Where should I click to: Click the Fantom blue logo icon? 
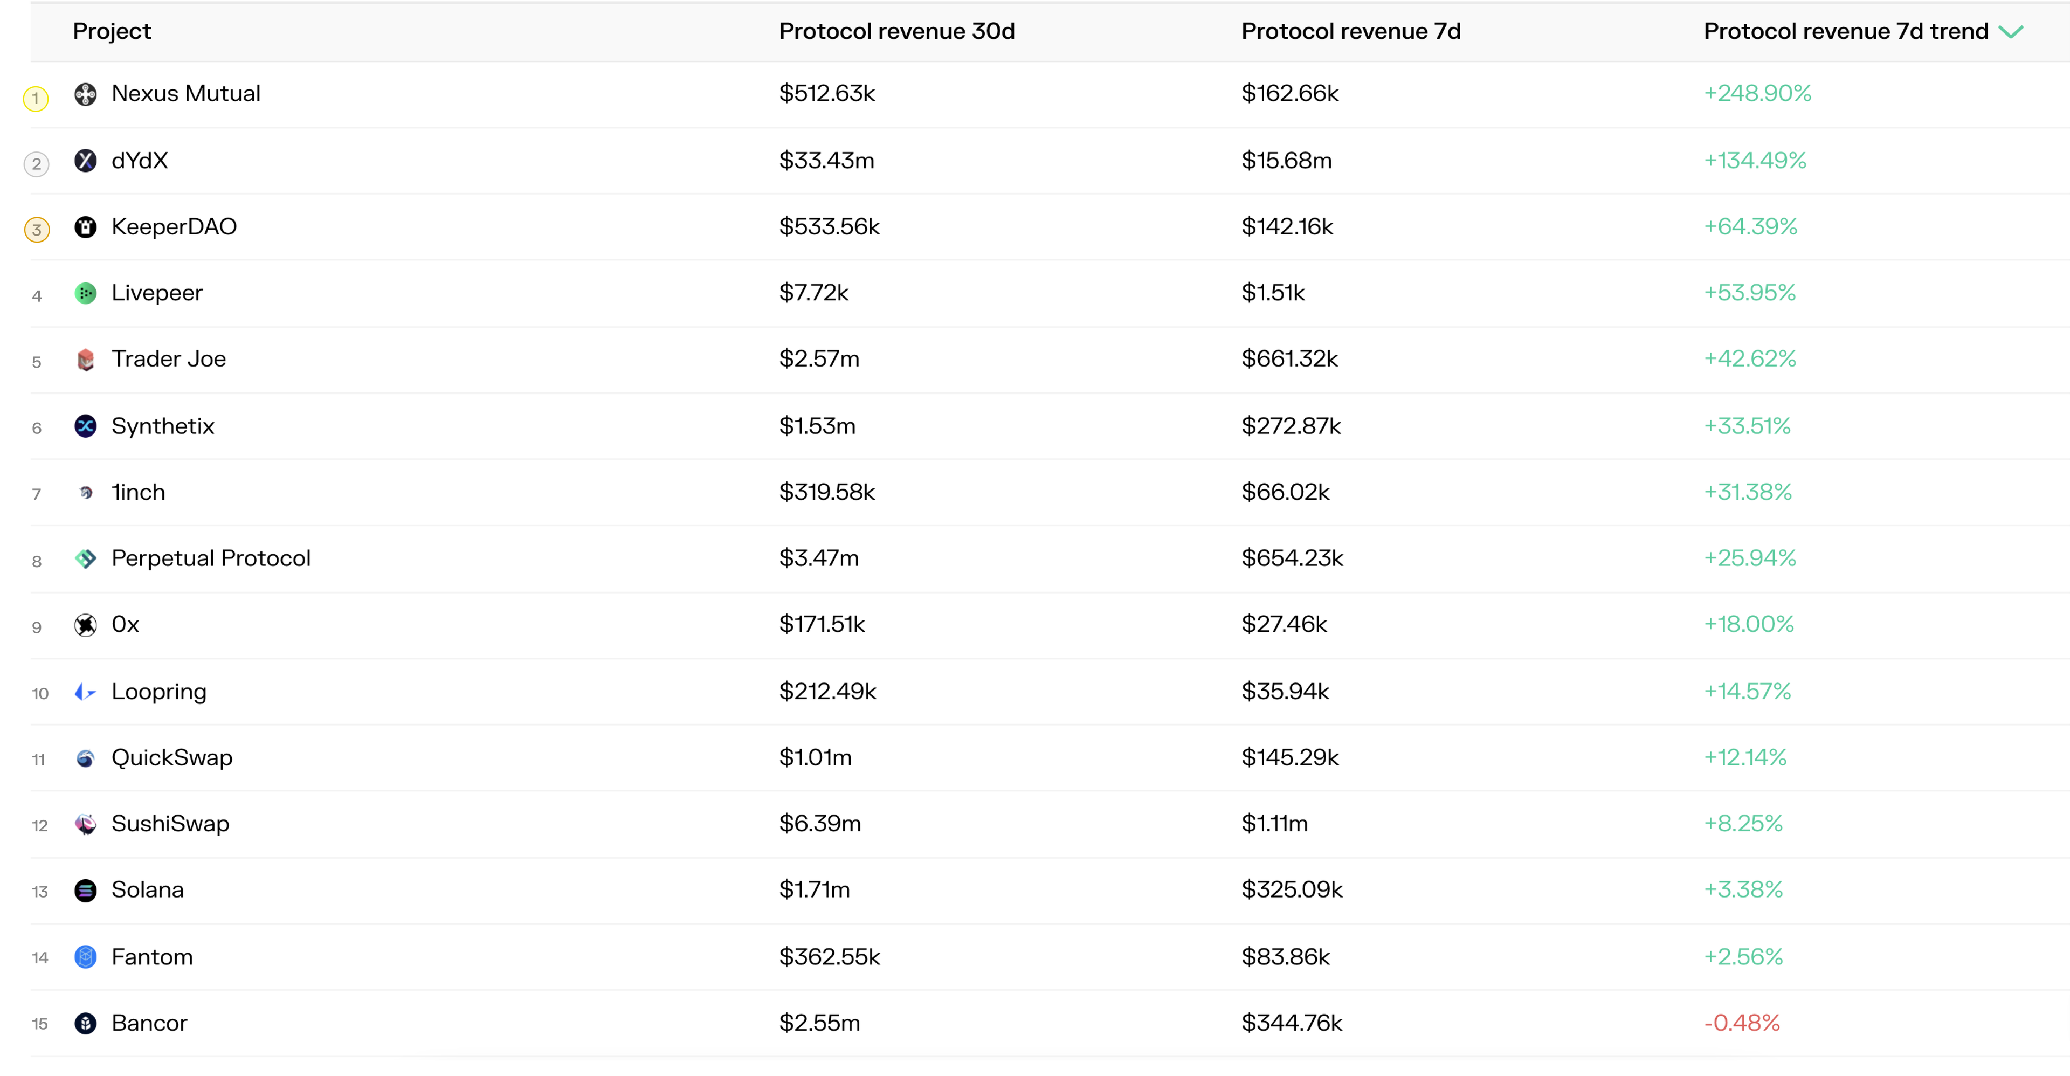pos(85,957)
